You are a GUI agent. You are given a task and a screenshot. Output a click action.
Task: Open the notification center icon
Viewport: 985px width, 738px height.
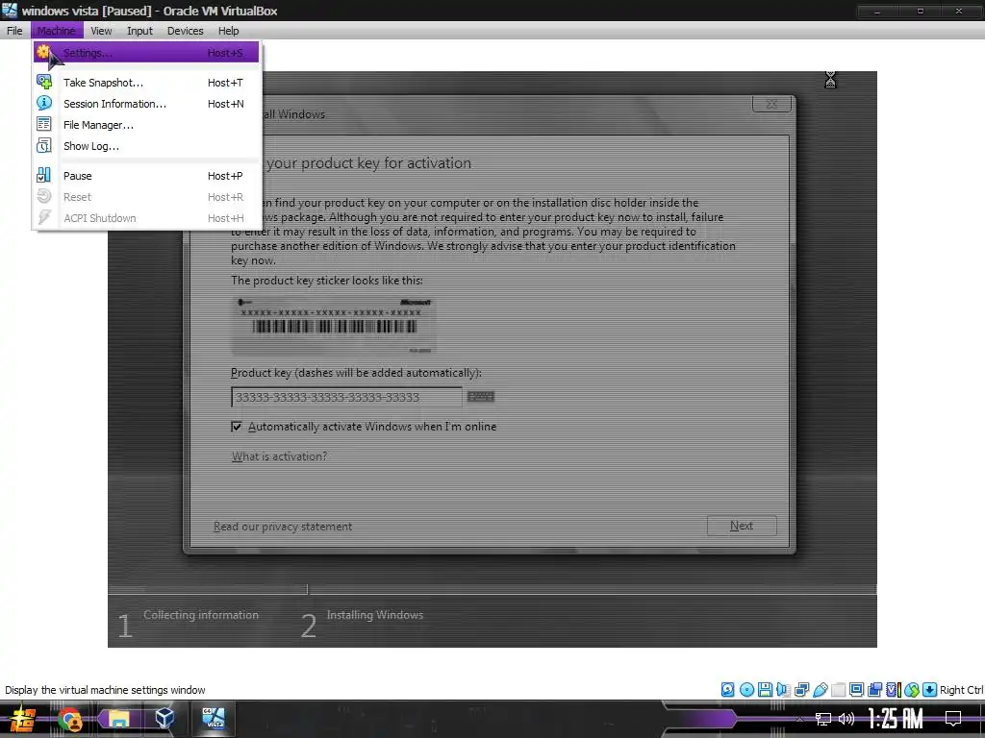(x=953, y=719)
